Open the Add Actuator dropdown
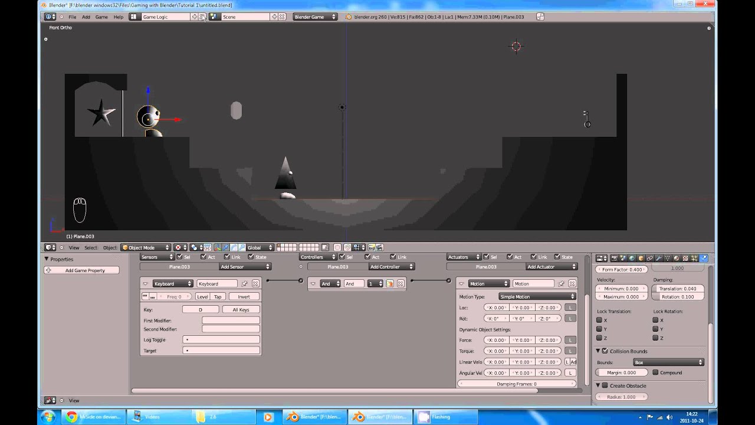Viewport: 755px width, 425px height. pos(551,267)
